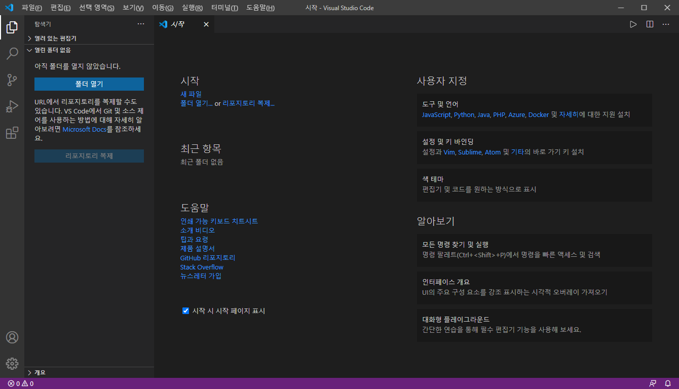The image size is (679, 389).
Task: Open the feedback icon in status bar
Action: tap(653, 383)
